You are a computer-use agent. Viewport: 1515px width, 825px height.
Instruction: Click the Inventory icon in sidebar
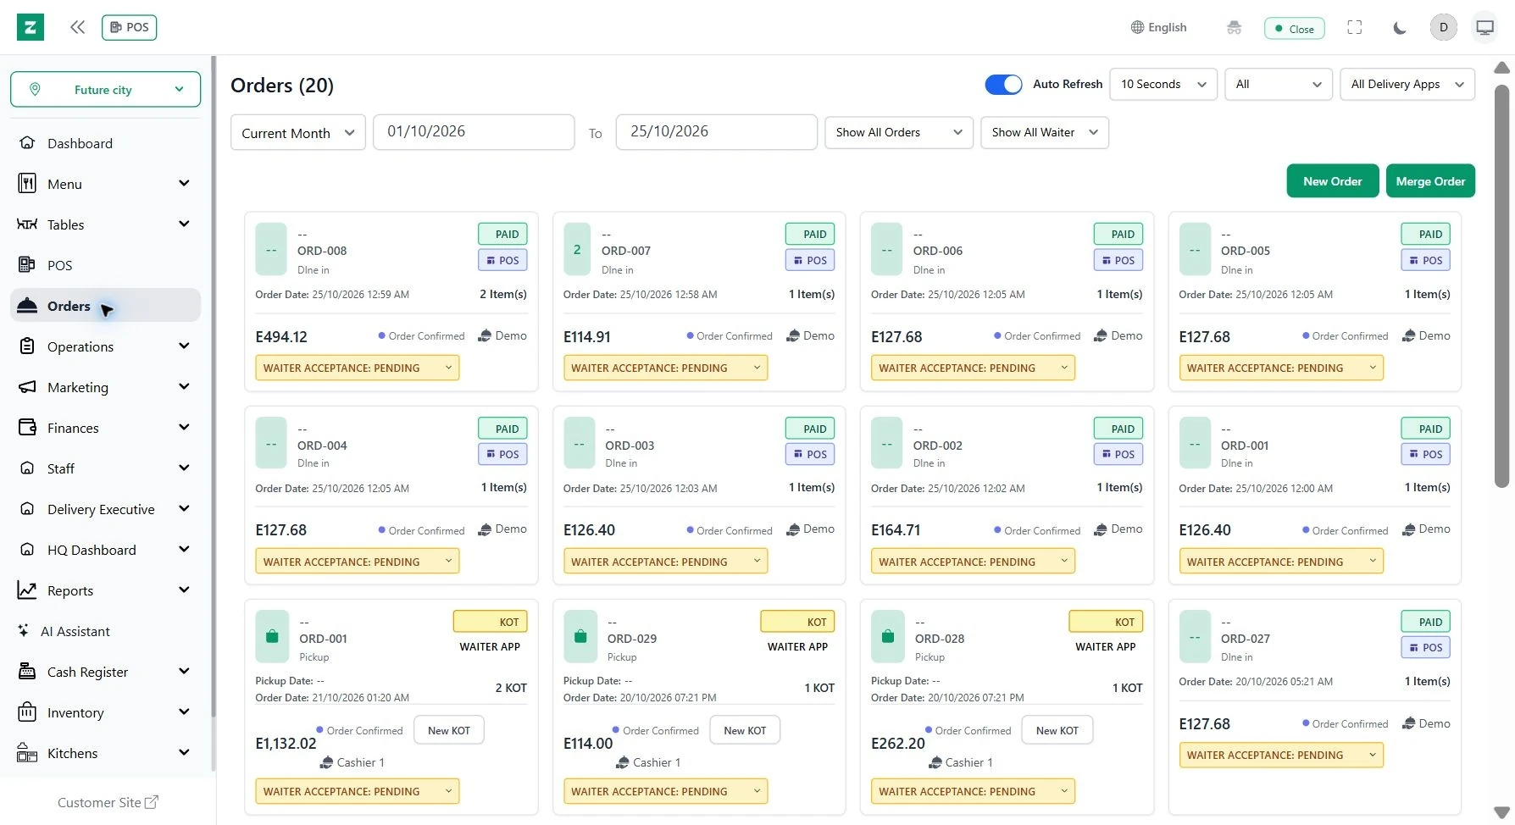(27, 712)
